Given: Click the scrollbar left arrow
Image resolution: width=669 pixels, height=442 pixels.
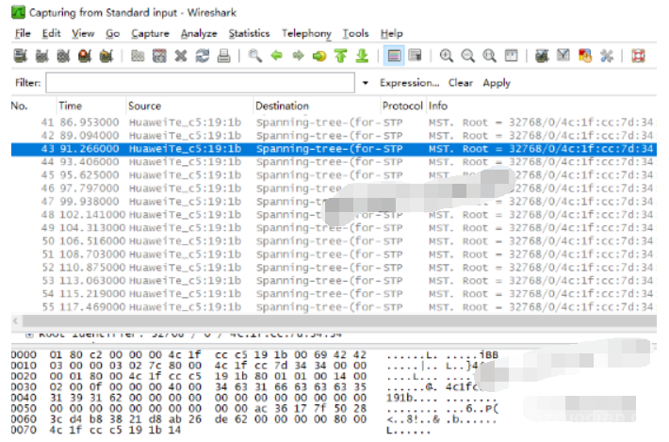Looking at the screenshot, I should 16,320.
